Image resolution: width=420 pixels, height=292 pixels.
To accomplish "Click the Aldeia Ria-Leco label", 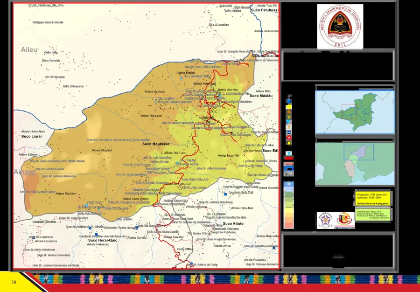I will tap(151, 116).
